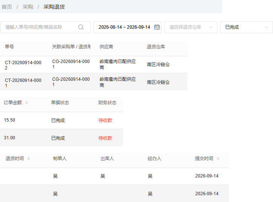Viewport: 273px width, 202px height.
Task: Click the last row's 2026-09-14 提交时间
Action: click(x=207, y=194)
